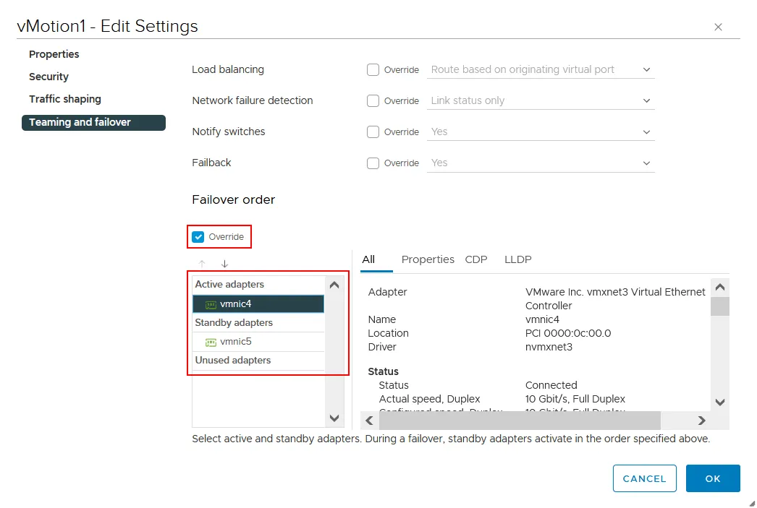Open the LLDP tab

point(517,259)
